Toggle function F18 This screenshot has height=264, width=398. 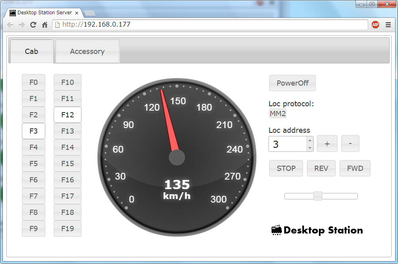tap(68, 212)
